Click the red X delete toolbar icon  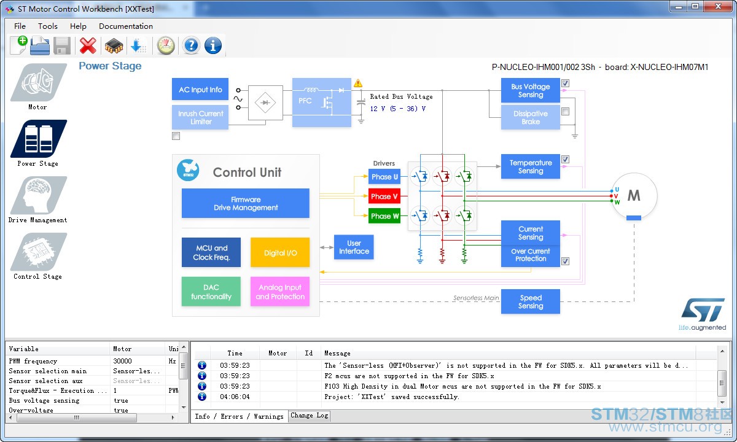point(88,45)
